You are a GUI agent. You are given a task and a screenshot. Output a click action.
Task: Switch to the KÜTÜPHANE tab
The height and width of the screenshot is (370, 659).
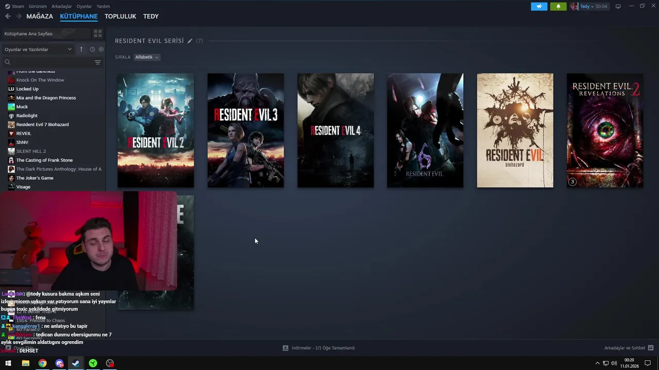[x=79, y=16]
